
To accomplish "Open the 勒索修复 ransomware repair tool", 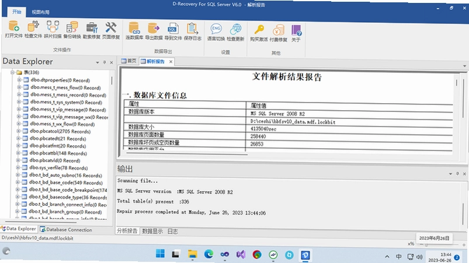I will (92, 30).
